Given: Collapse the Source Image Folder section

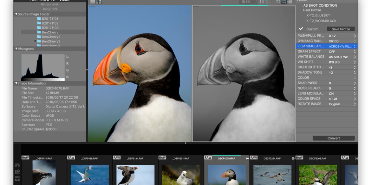Looking at the screenshot, I should pos(16,14).
